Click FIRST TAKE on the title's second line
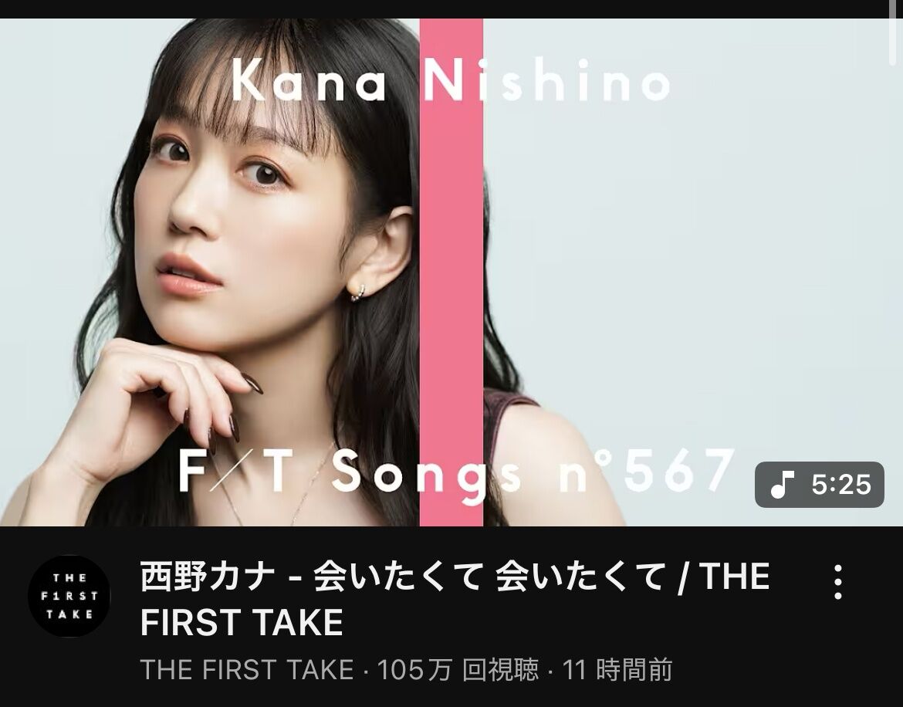The width and height of the screenshot is (903, 707). tap(242, 622)
